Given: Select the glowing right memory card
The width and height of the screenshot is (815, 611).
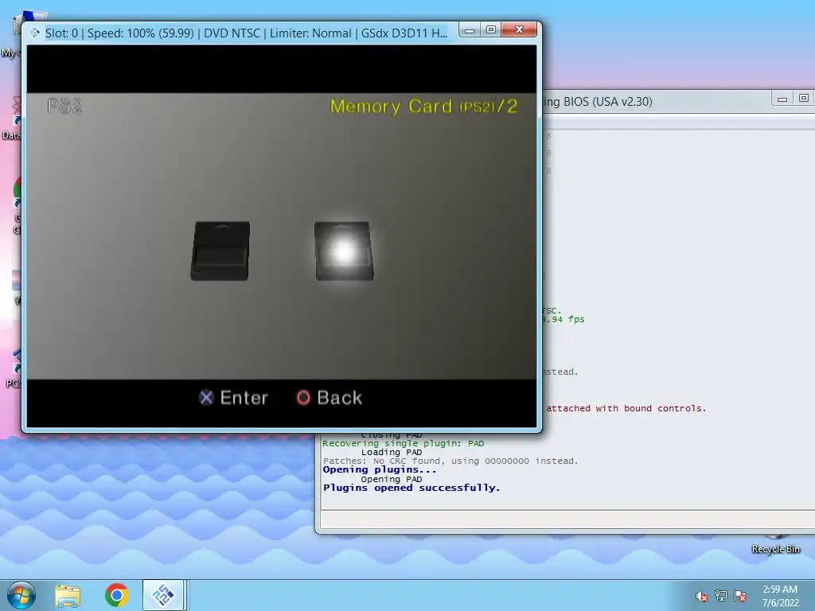Looking at the screenshot, I should (344, 251).
